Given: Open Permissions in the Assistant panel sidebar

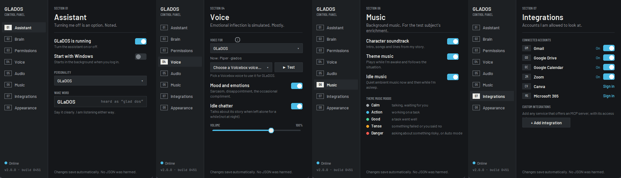Looking at the screenshot, I should click(24, 51).
